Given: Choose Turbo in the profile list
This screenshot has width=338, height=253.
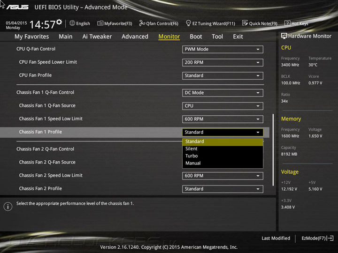Looking at the screenshot, I should [x=223, y=156].
